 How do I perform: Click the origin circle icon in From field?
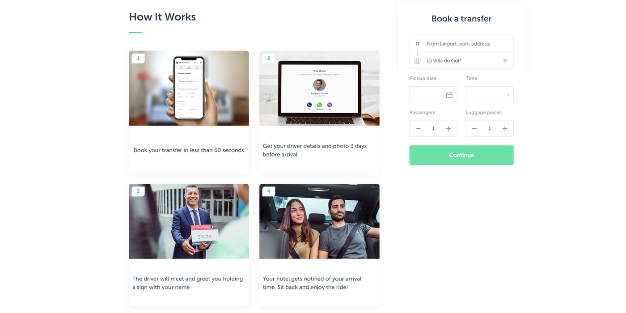pyautogui.click(x=418, y=44)
